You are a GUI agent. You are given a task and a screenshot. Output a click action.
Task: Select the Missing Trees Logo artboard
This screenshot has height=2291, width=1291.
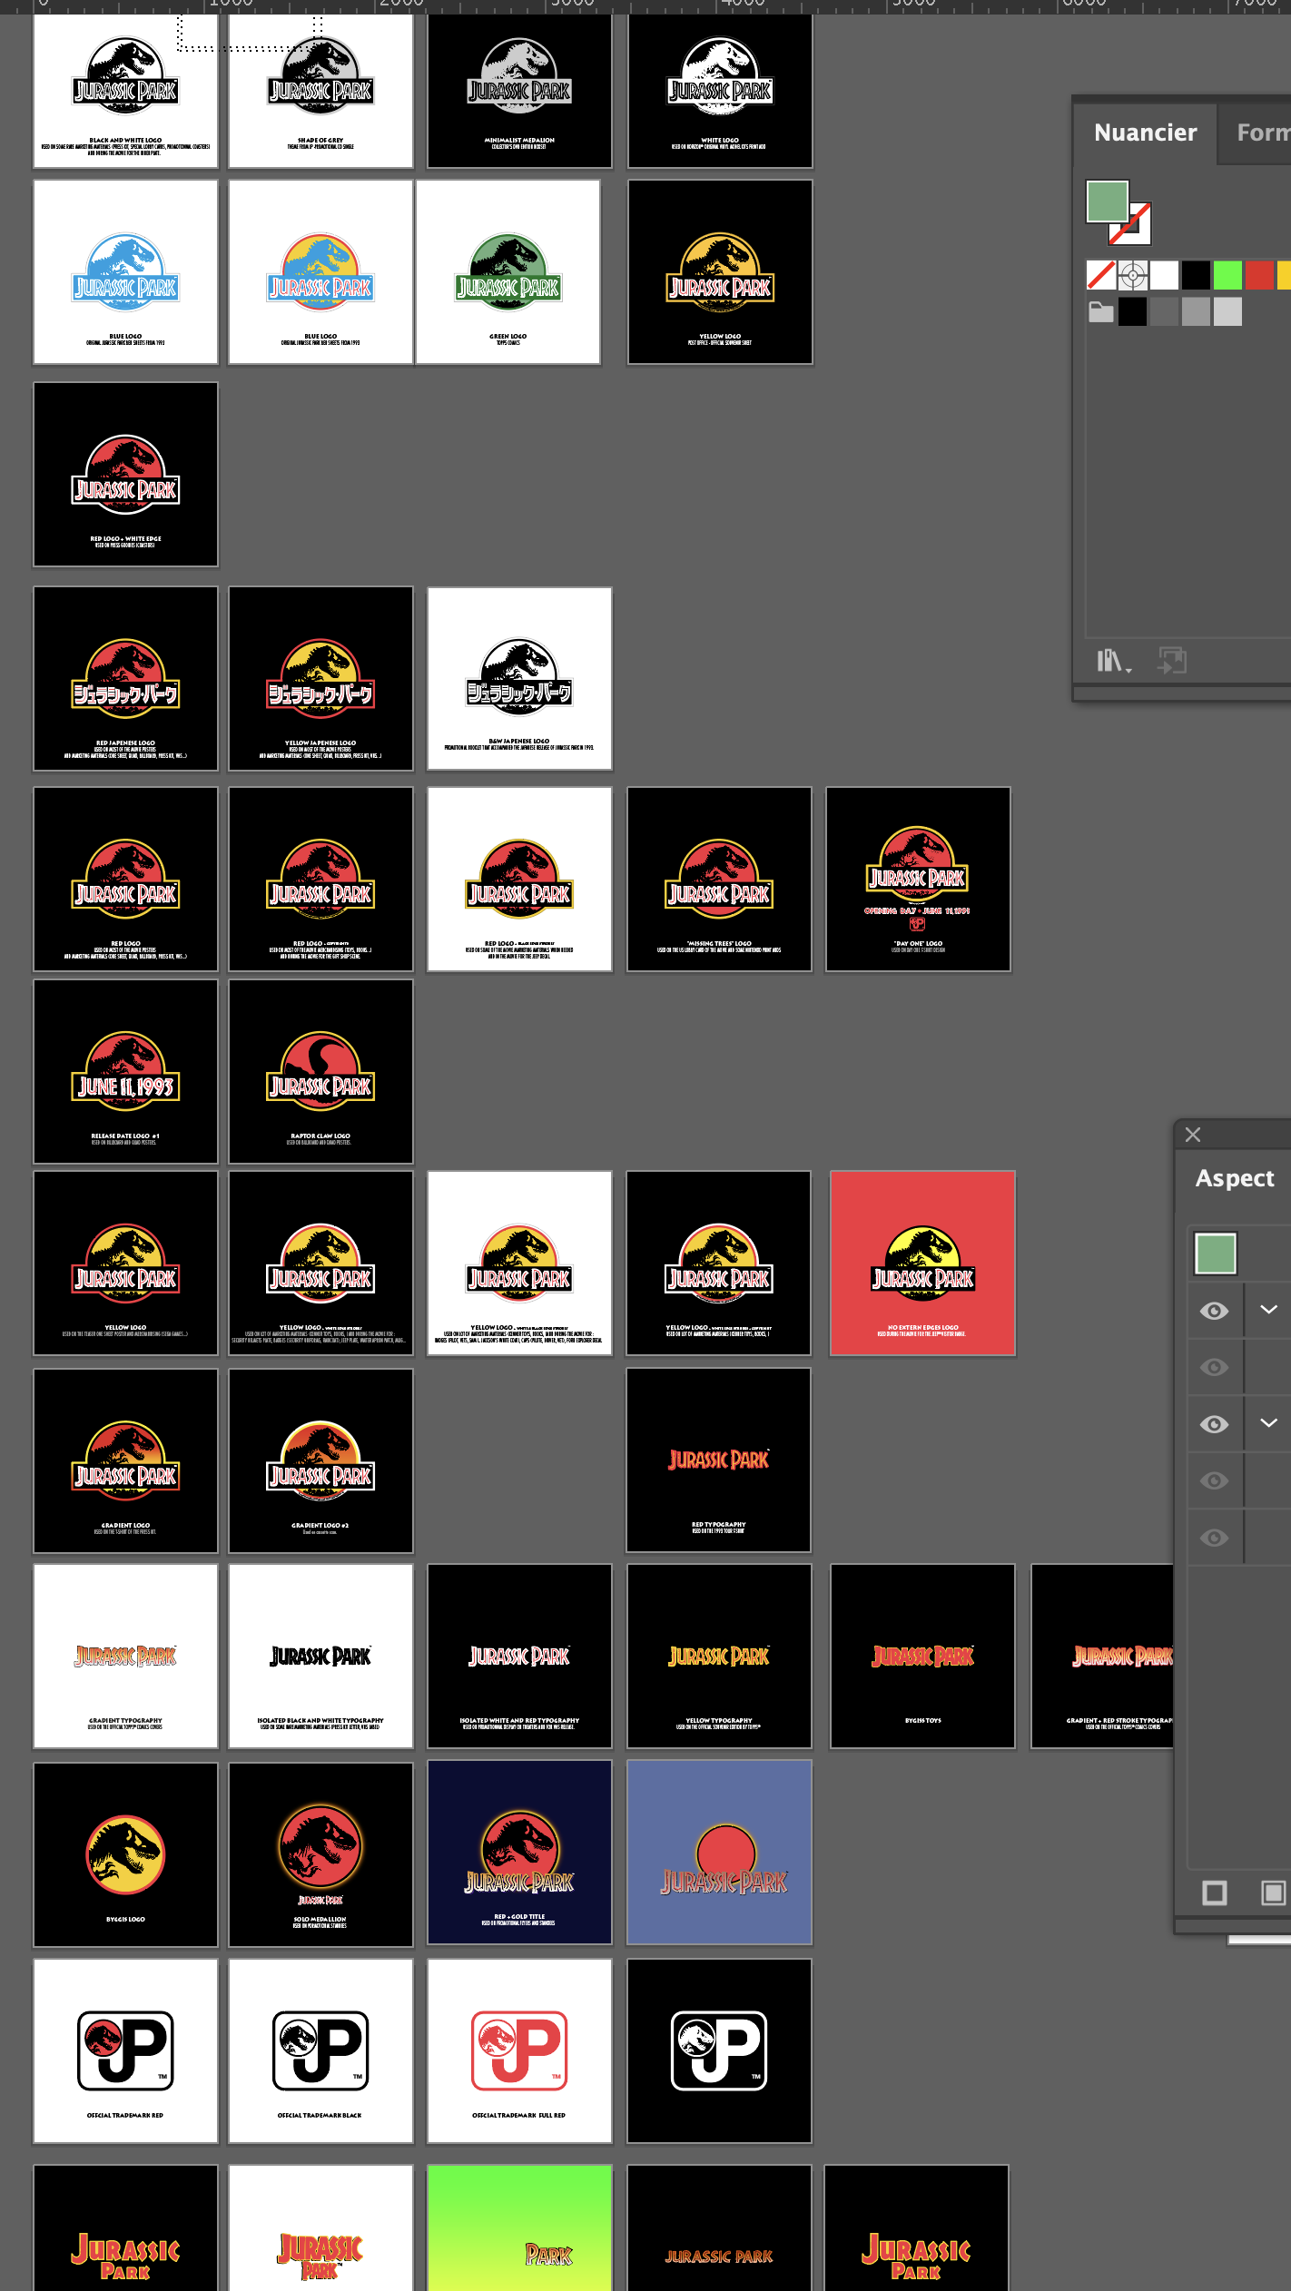click(x=719, y=879)
